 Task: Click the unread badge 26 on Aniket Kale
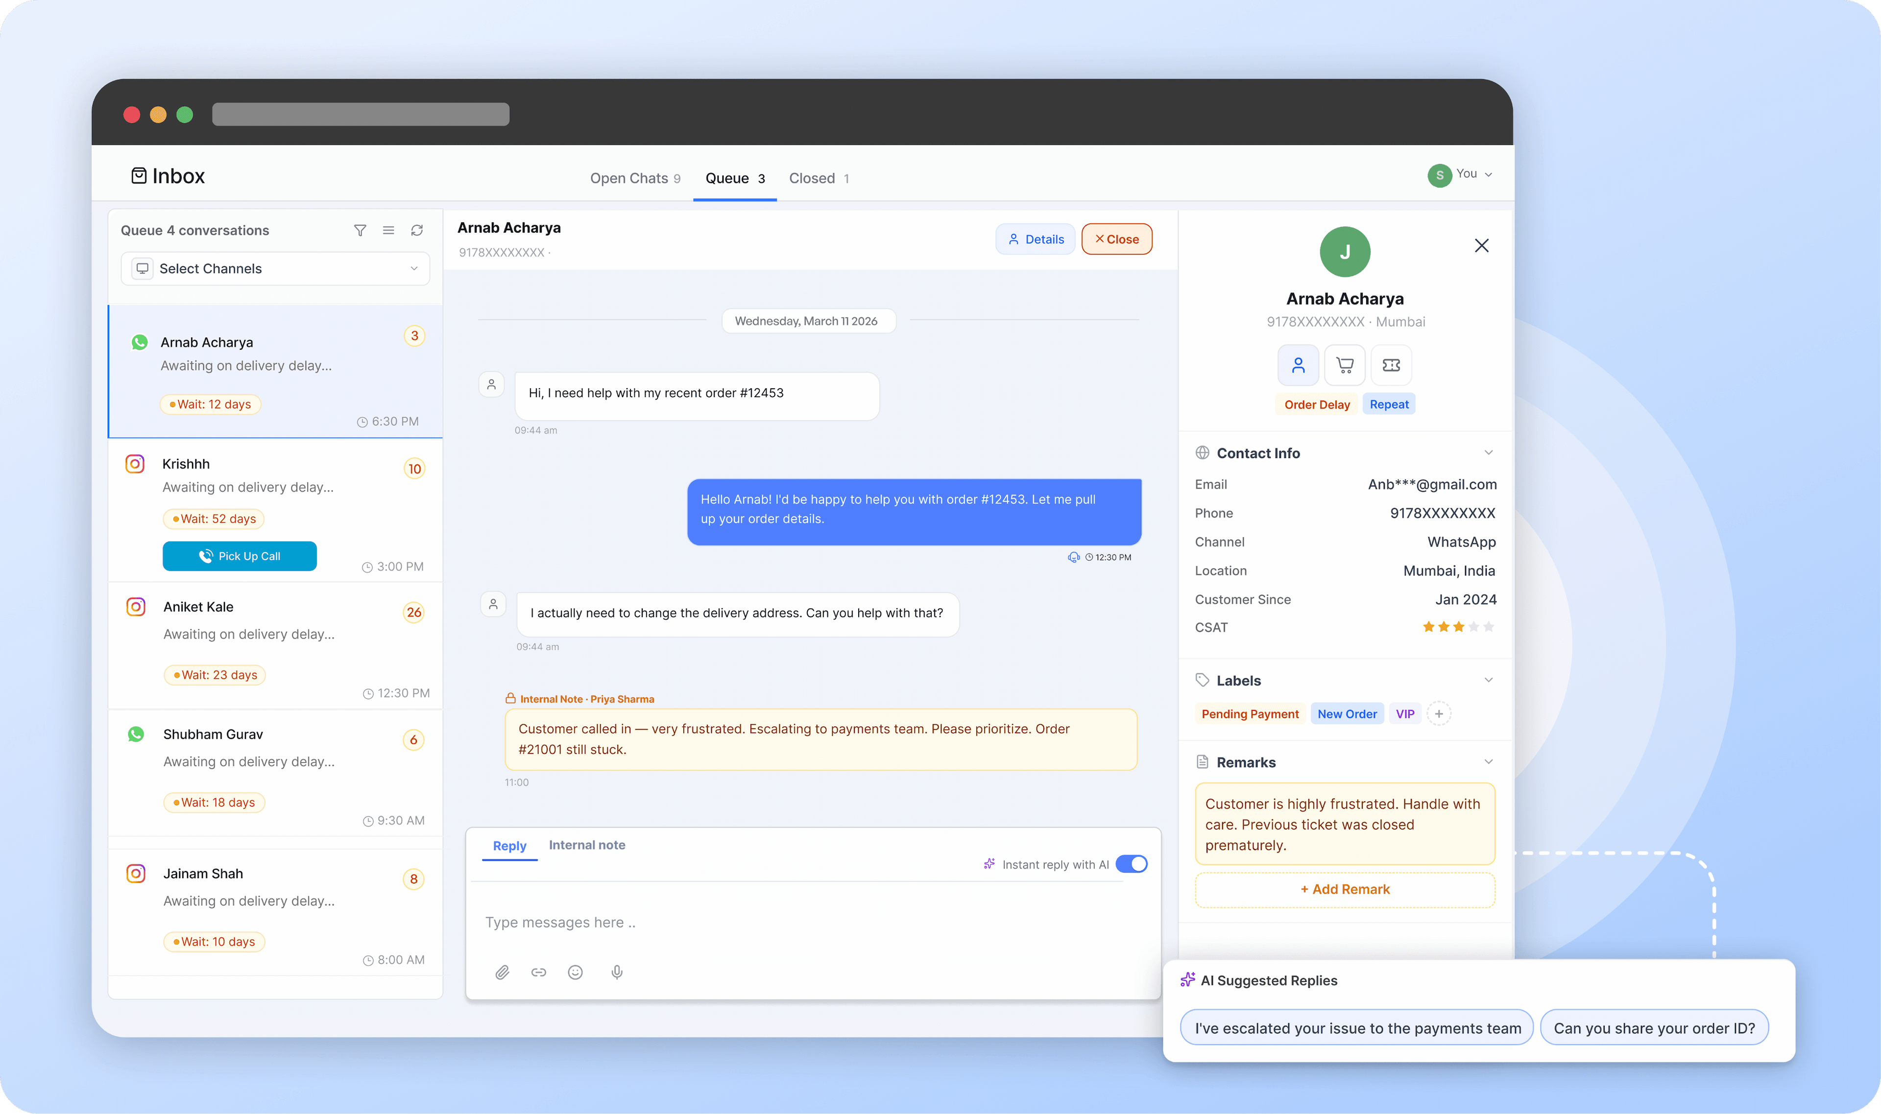pos(414,613)
